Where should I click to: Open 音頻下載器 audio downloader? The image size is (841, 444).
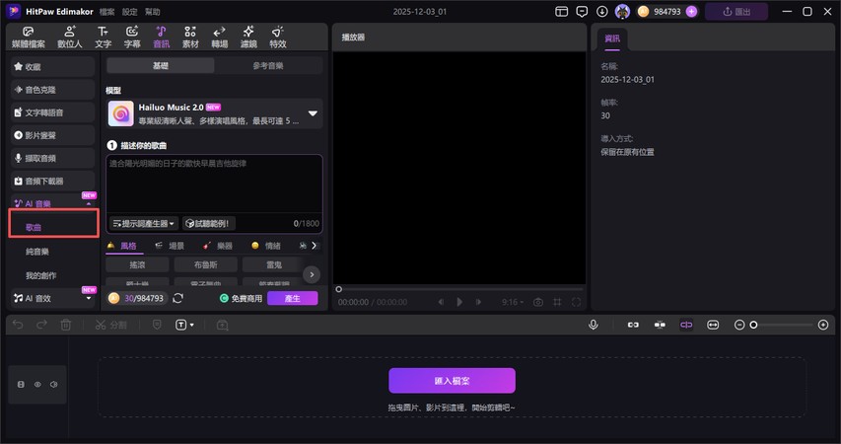tap(52, 181)
